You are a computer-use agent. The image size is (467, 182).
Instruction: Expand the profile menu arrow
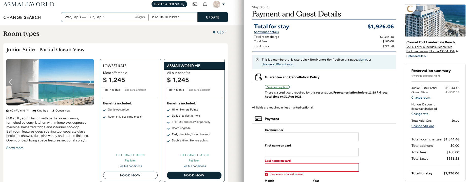tap(223, 4)
